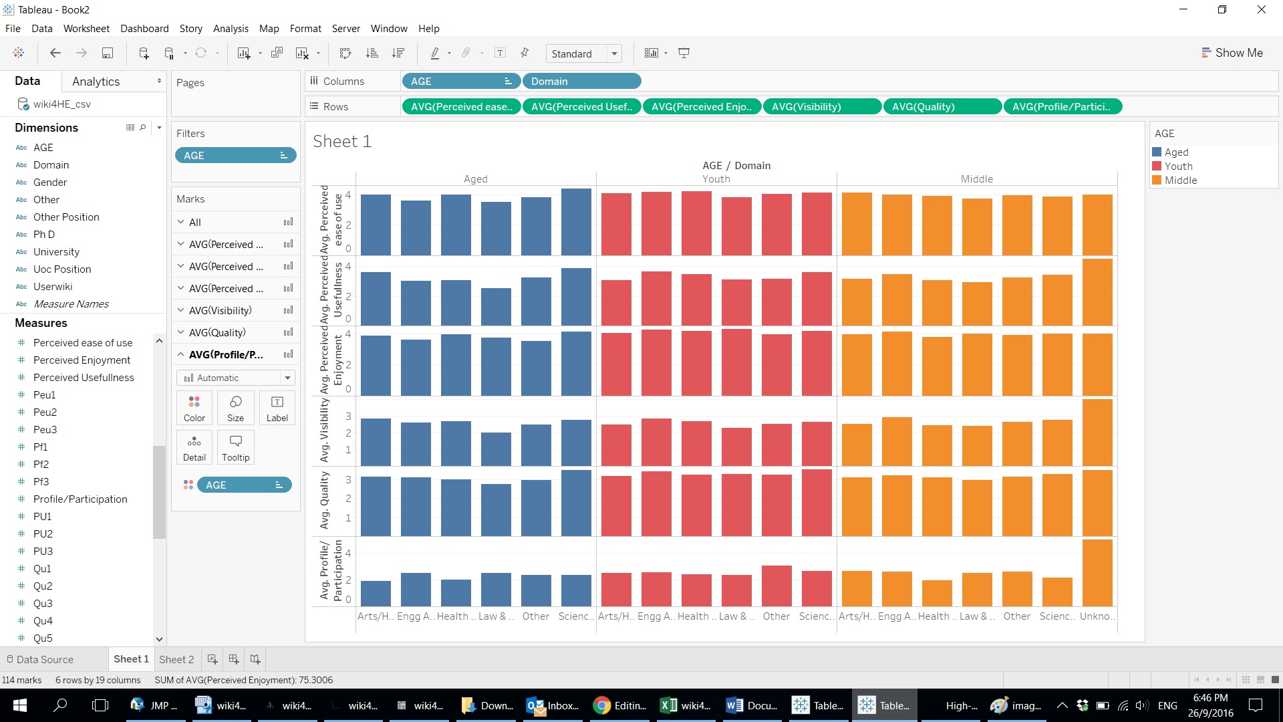The width and height of the screenshot is (1283, 722).
Task: Click the Duplicate worksheet icon
Action: pyautogui.click(x=277, y=53)
